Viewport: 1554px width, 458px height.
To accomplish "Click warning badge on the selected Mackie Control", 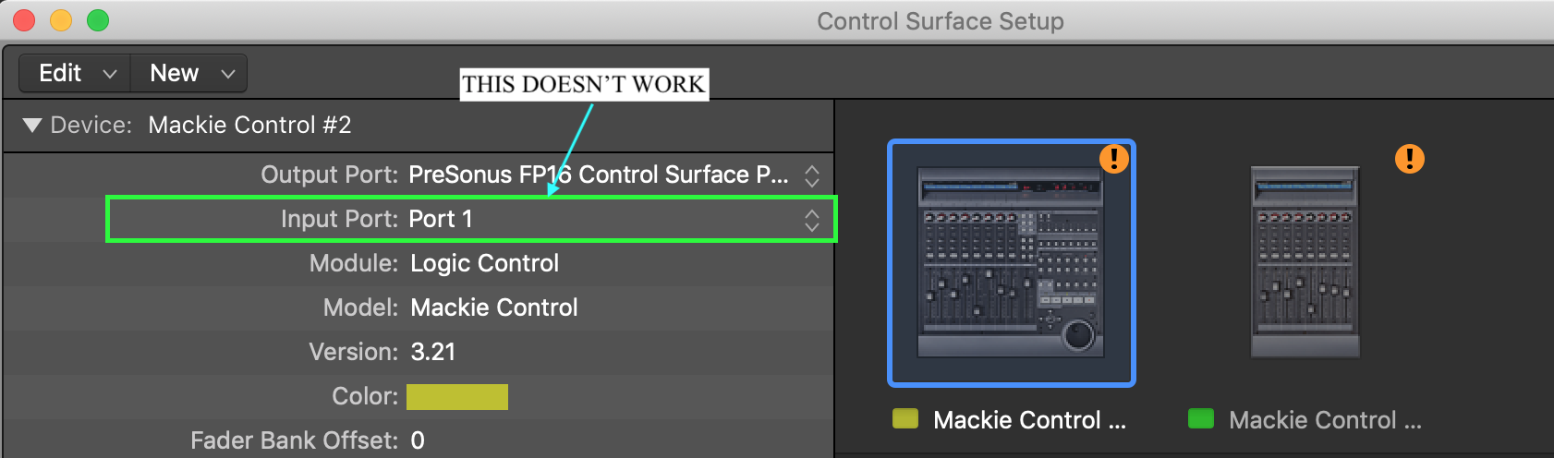I will pyautogui.click(x=1113, y=159).
